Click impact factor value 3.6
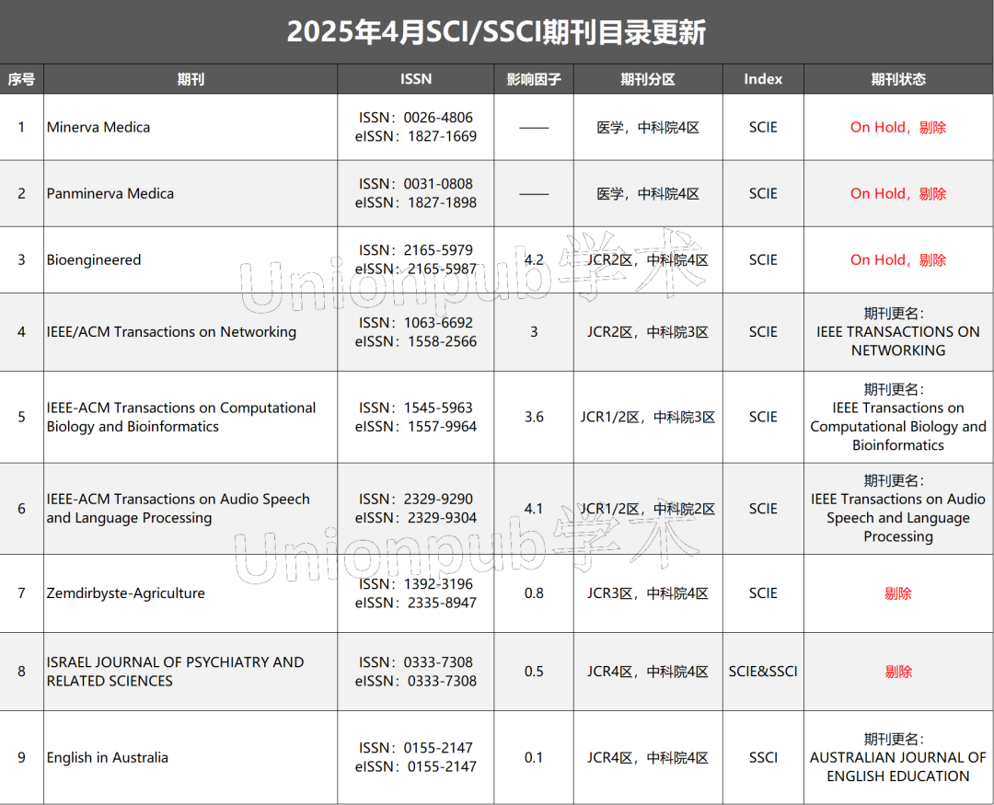 pyautogui.click(x=534, y=417)
